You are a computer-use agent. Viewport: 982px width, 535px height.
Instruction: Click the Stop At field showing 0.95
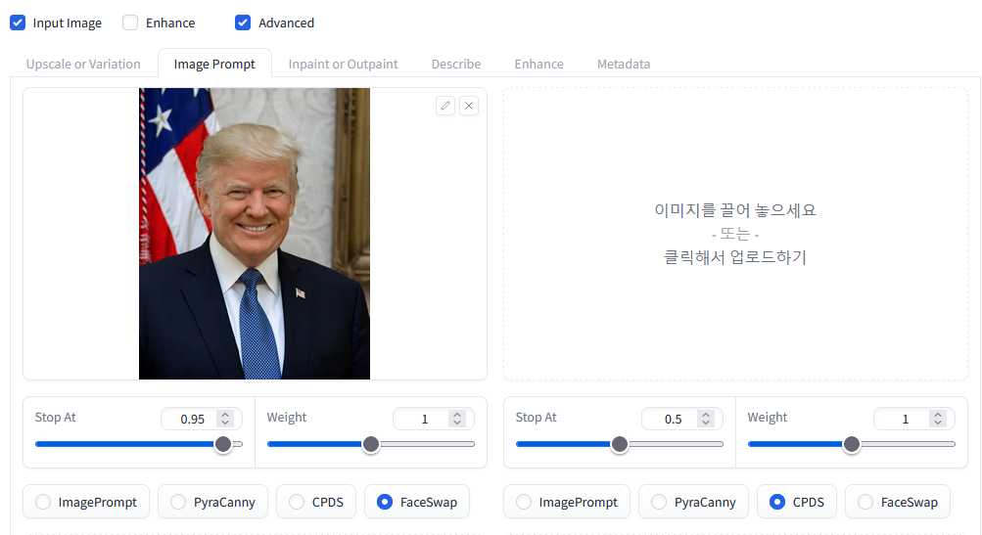pos(201,419)
